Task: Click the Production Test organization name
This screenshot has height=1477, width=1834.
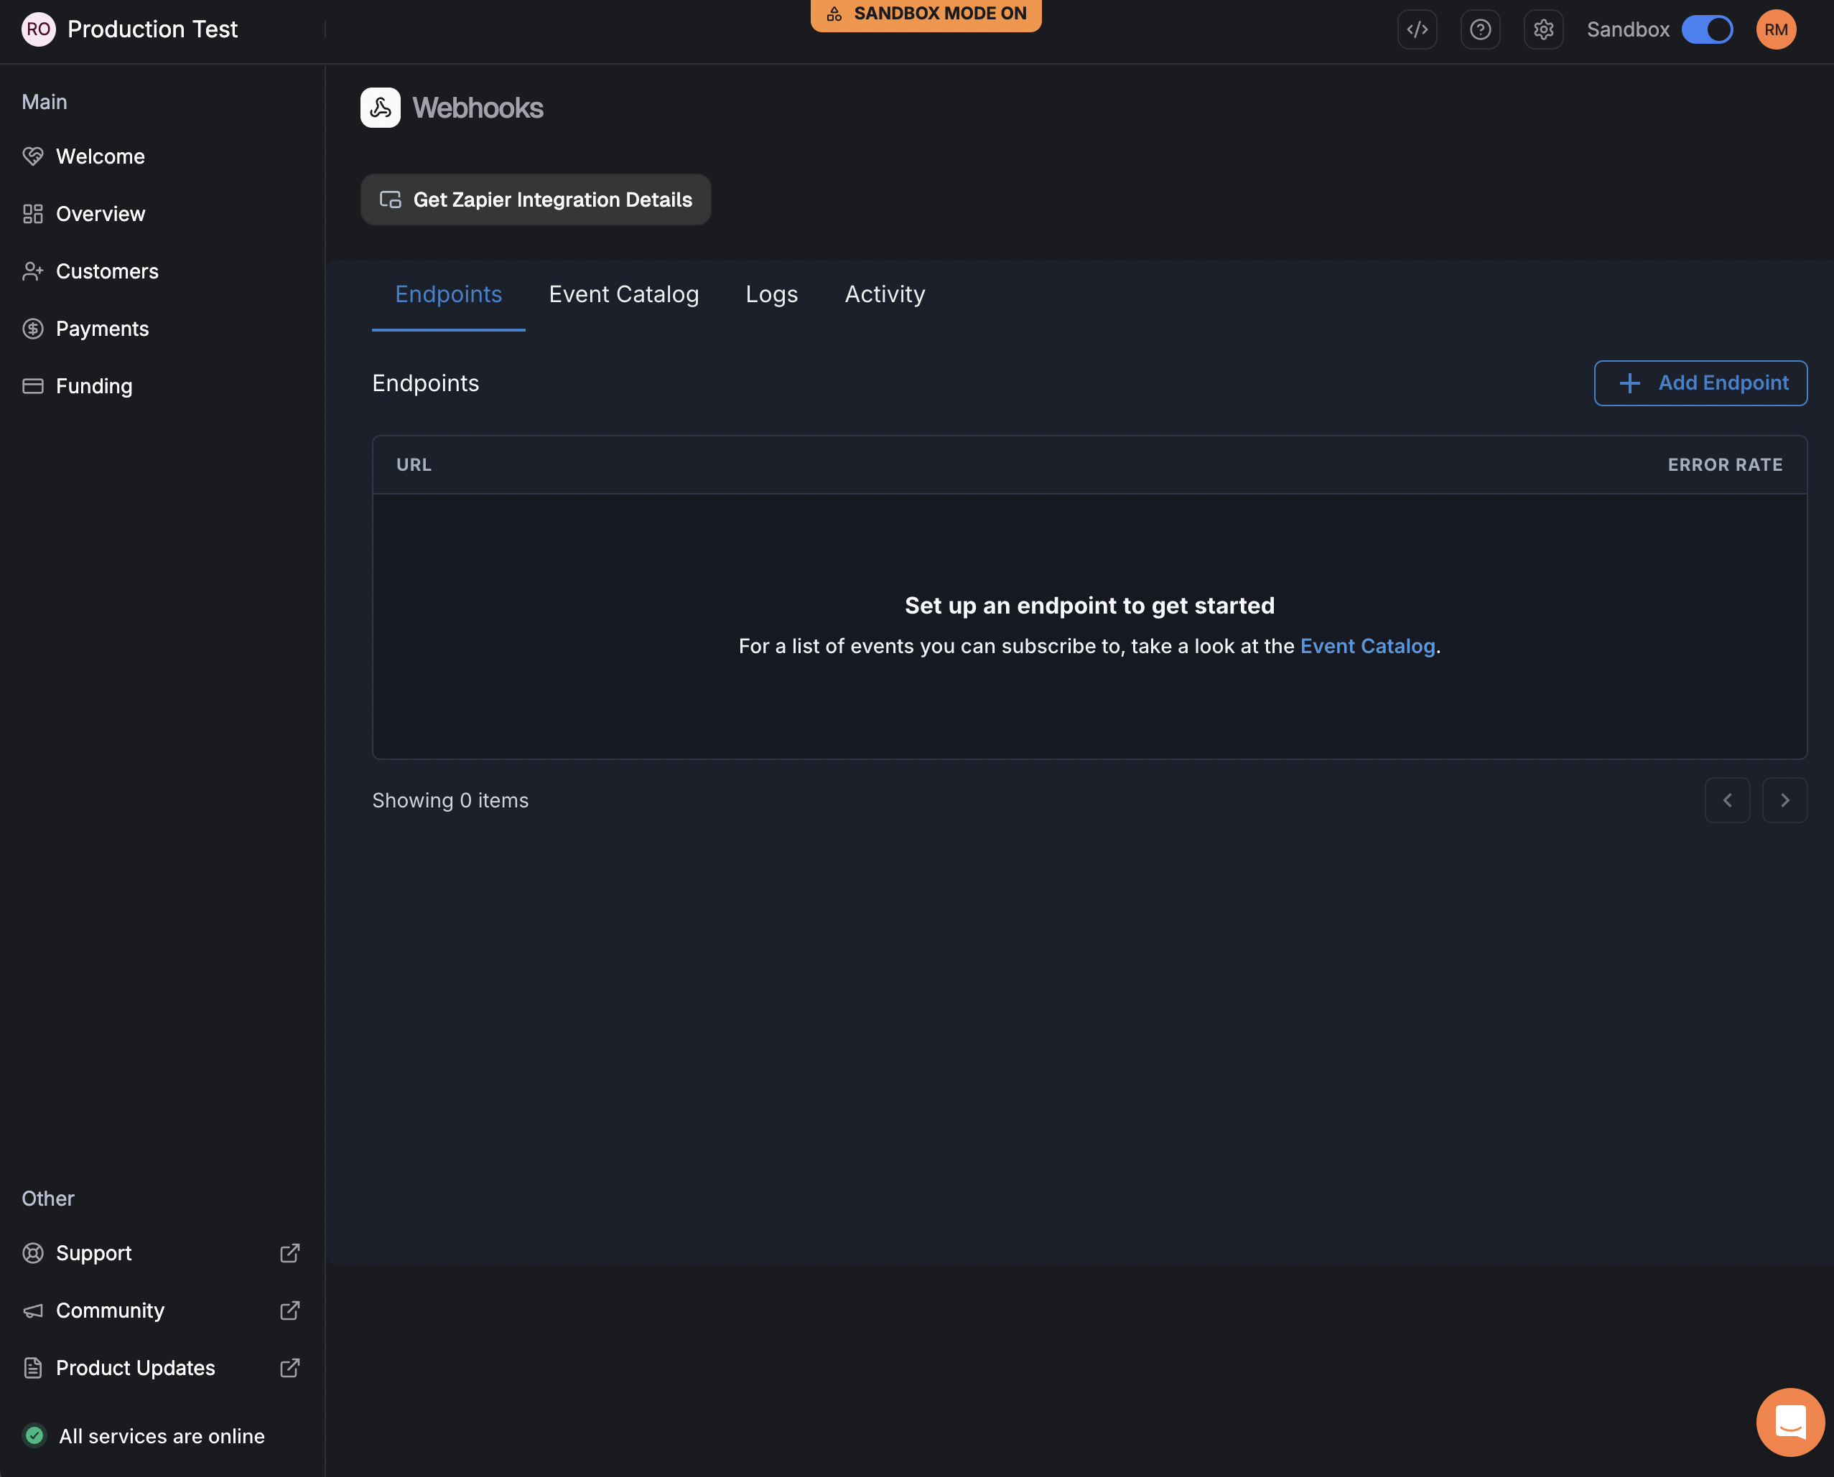Action: point(152,29)
